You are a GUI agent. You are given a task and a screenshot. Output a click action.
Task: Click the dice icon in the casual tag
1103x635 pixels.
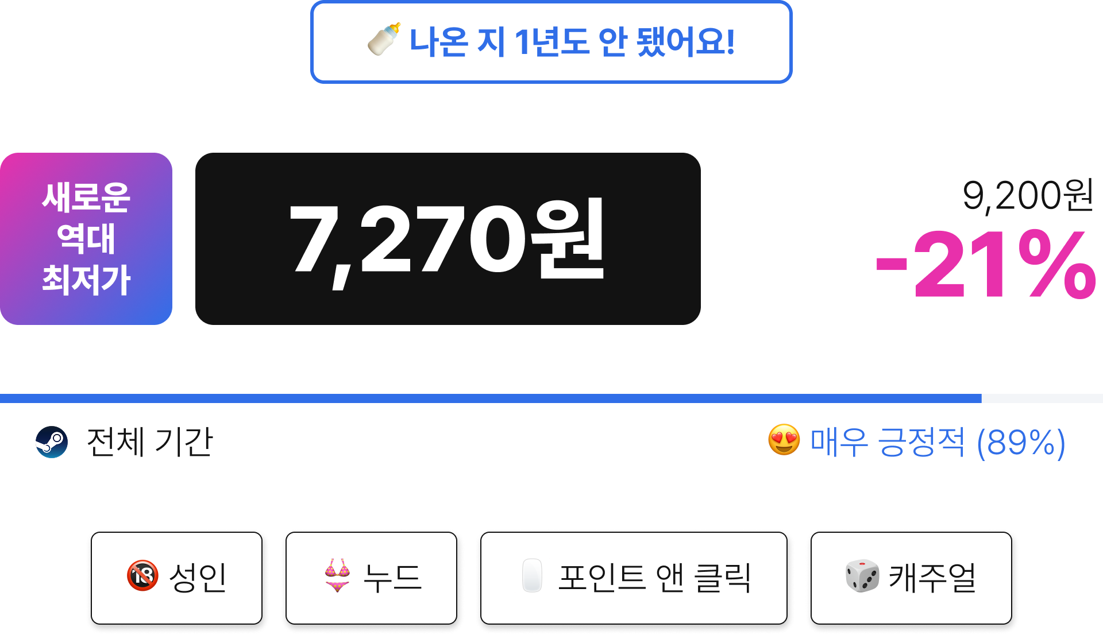(862, 576)
